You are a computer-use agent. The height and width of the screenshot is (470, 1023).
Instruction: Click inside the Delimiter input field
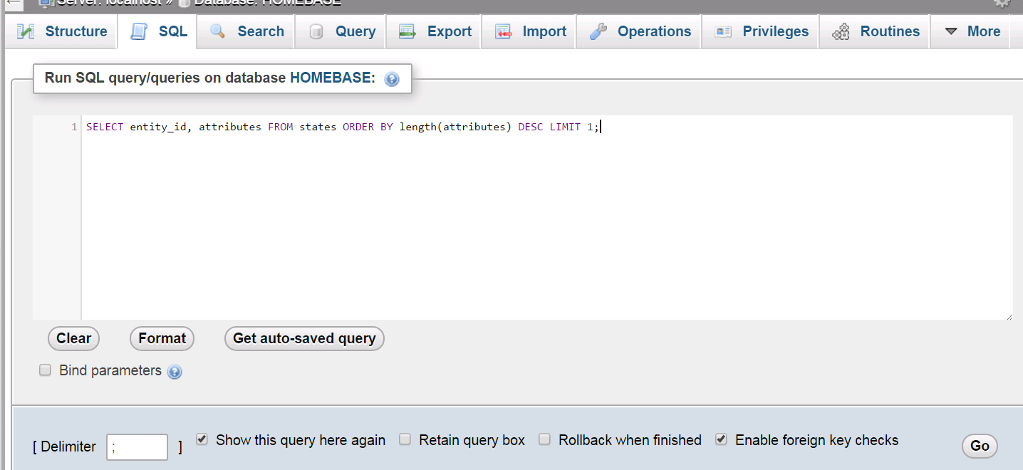(x=137, y=446)
